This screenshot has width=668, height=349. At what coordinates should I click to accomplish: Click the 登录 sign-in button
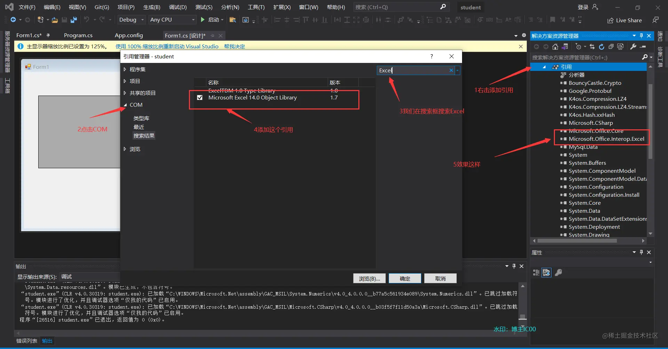click(583, 7)
